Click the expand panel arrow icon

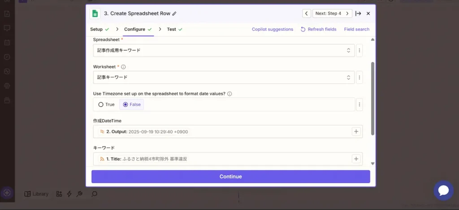coord(358,13)
